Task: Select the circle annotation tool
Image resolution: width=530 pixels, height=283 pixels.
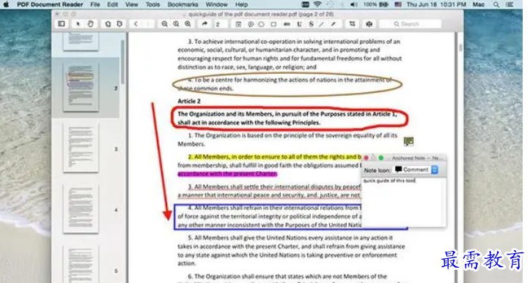Action: point(261,24)
